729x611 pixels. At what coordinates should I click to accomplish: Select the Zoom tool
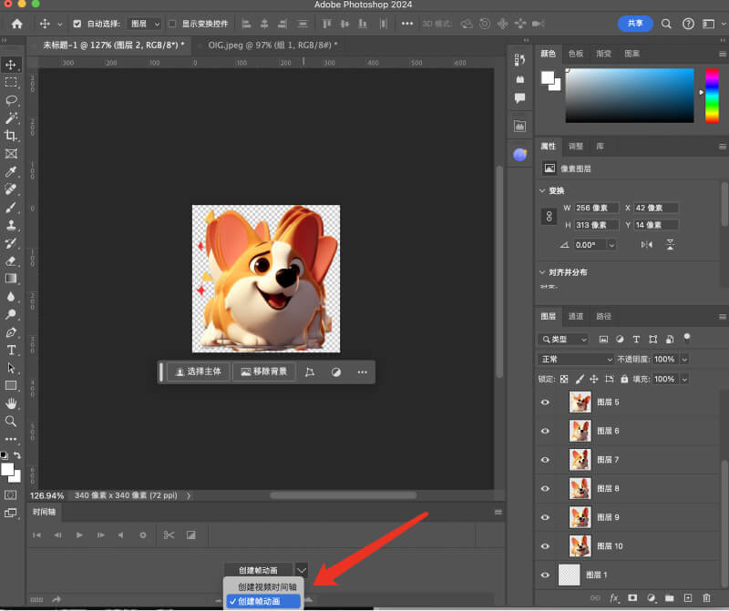tap(12, 422)
